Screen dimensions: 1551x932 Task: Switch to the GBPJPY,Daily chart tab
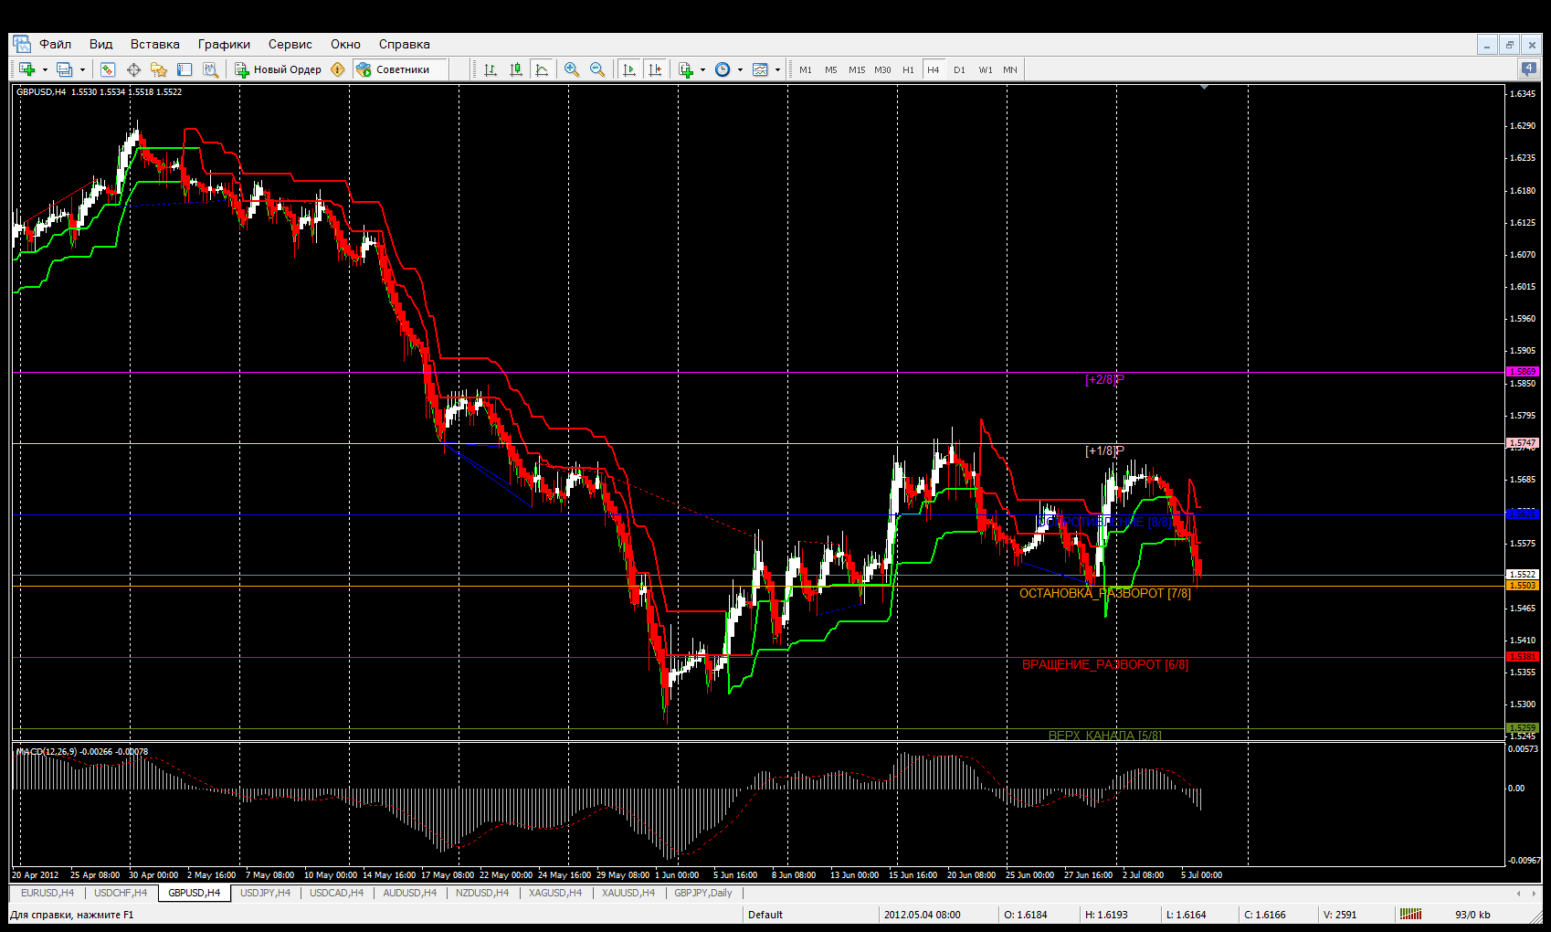(703, 893)
